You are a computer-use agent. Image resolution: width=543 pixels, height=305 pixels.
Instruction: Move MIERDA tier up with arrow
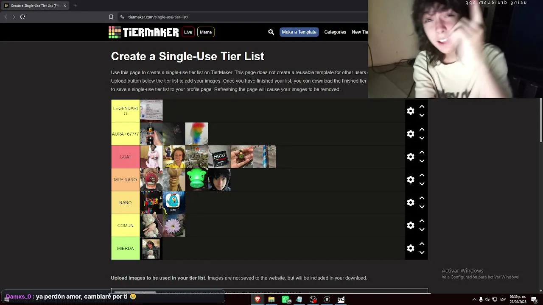[422, 244]
